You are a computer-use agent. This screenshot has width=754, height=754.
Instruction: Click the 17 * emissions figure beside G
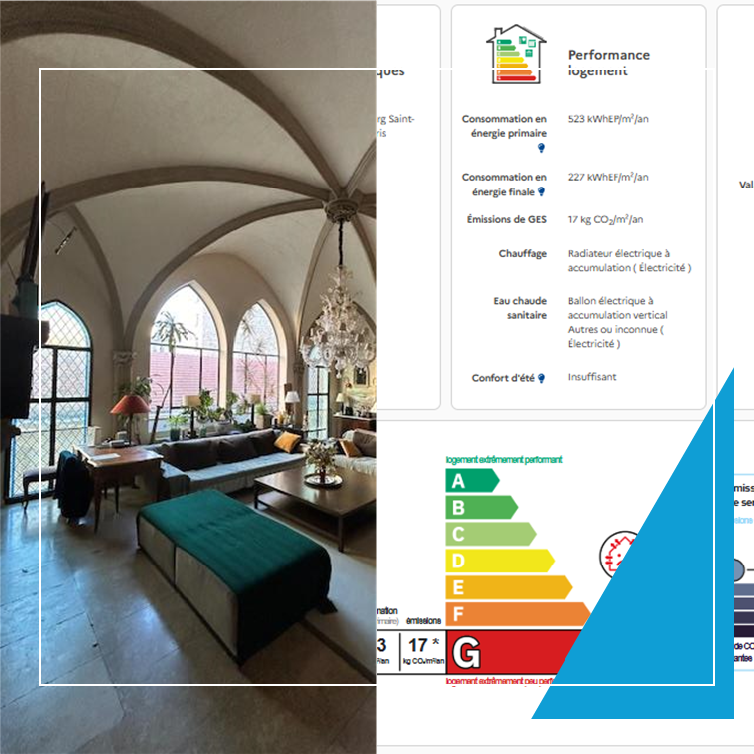click(423, 645)
